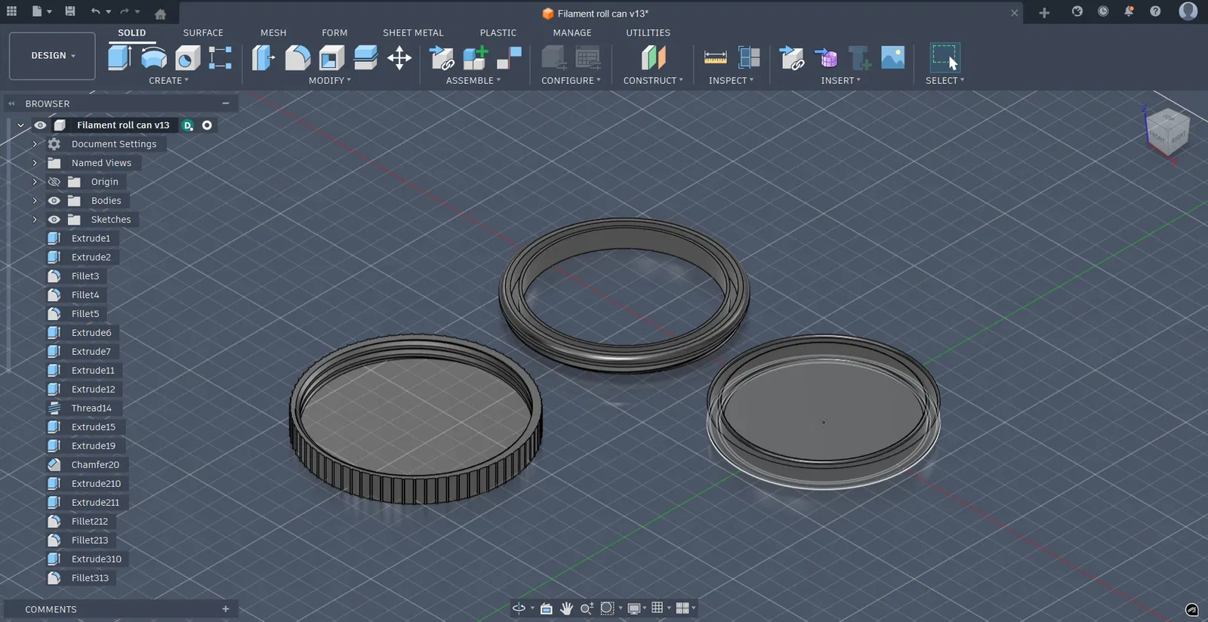Image resolution: width=1208 pixels, height=622 pixels.
Task: Click the Measure tool in Inspect
Action: click(x=715, y=57)
